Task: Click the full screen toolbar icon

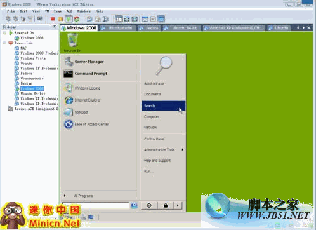Action: pyautogui.click(x=135, y=19)
